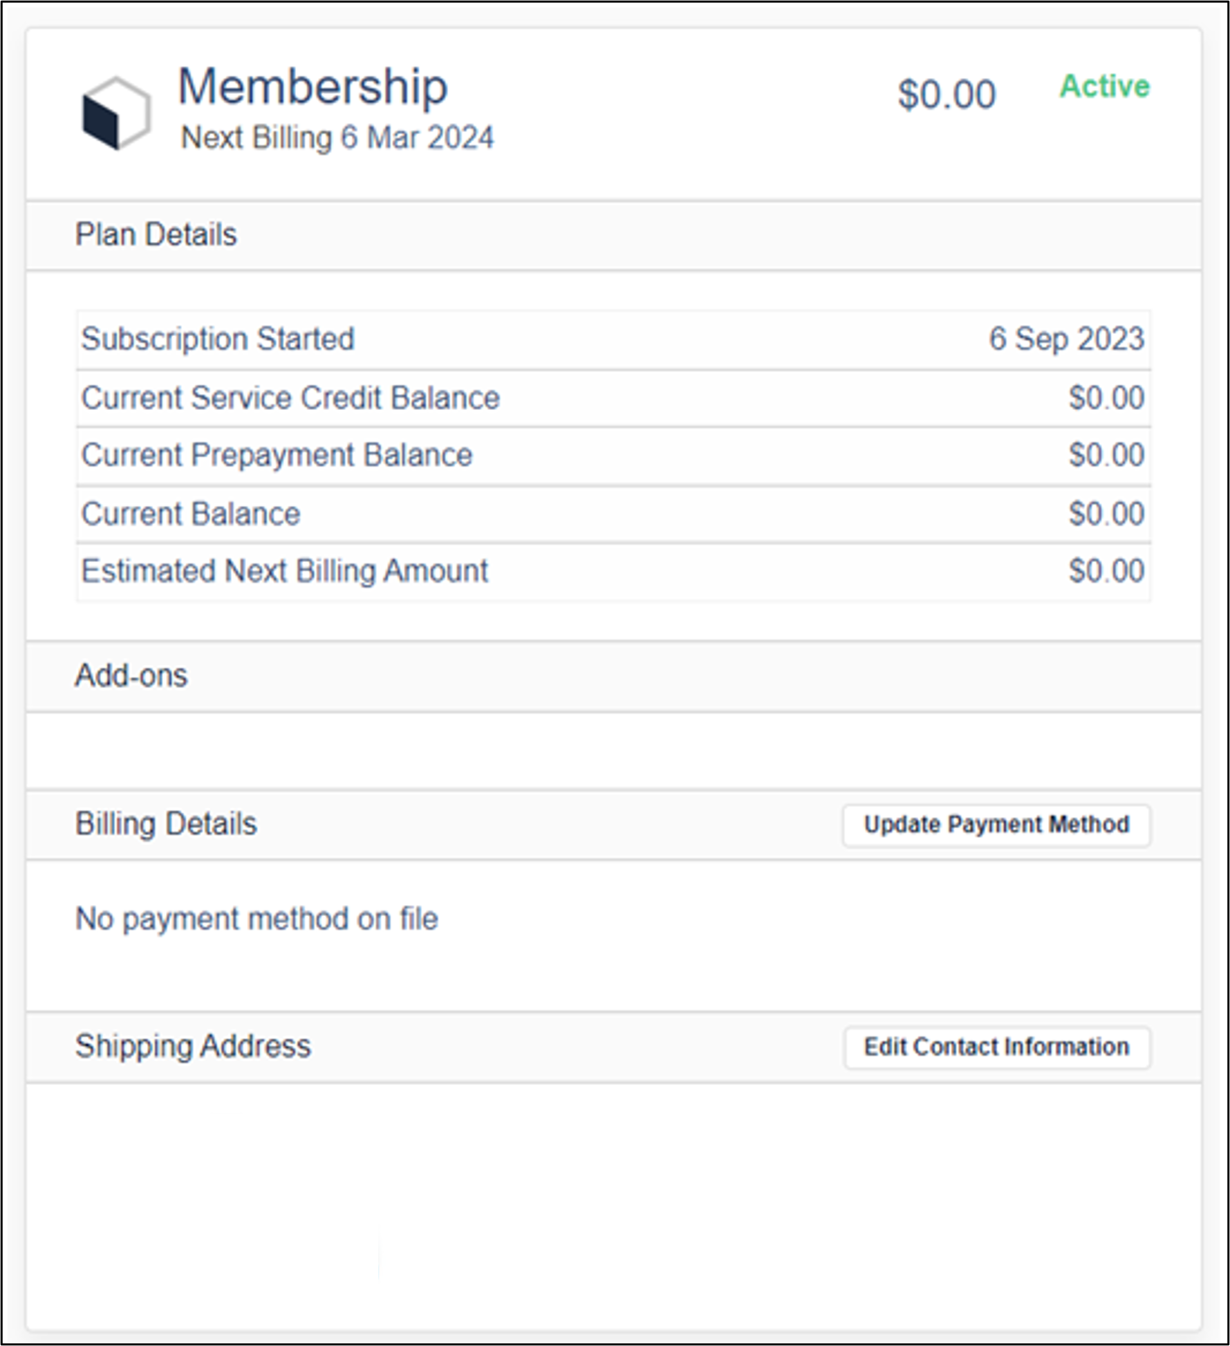
Task: Select the Add-ons section header
Action: click(x=131, y=676)
